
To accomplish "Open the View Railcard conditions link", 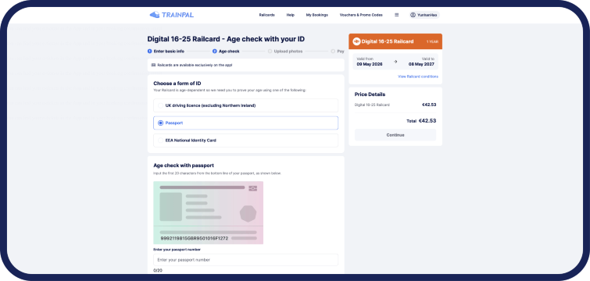I will 418,76.
